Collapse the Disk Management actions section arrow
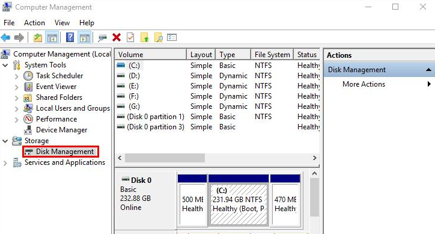This screenshot has width=435, height=234. (x=428, y=69)
